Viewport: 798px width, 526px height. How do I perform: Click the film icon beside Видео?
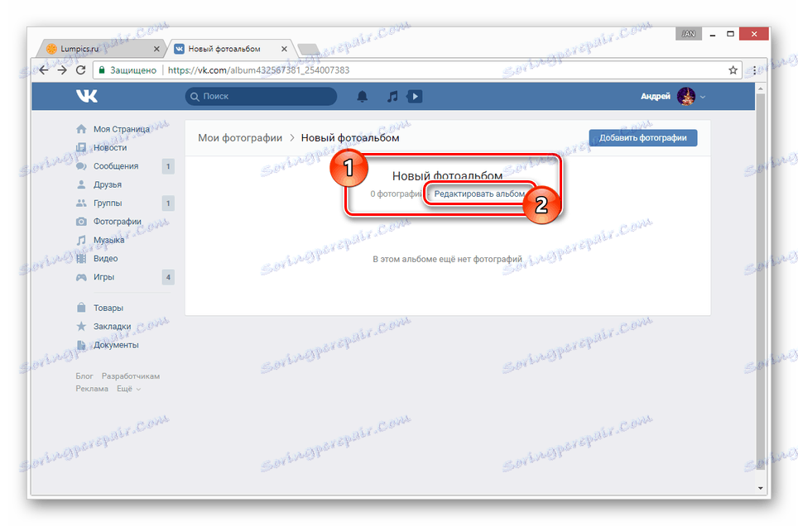[81, 258]
